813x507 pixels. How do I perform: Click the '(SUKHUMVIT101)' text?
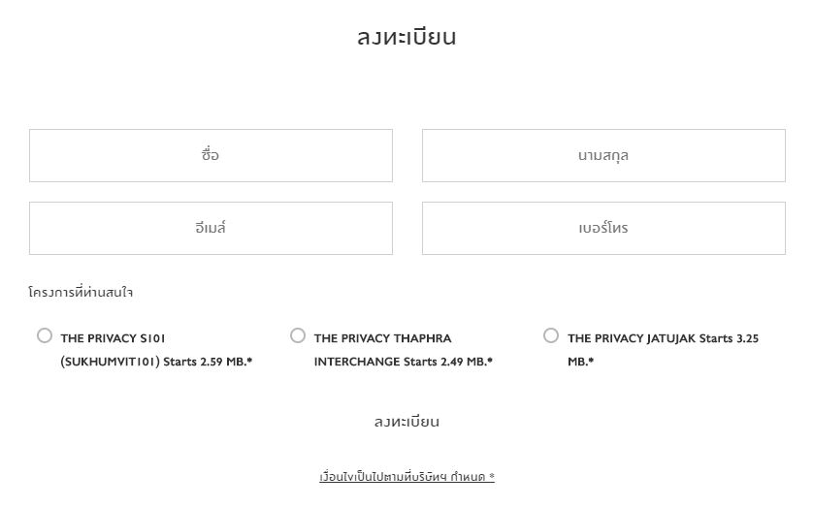coord(110,362)
